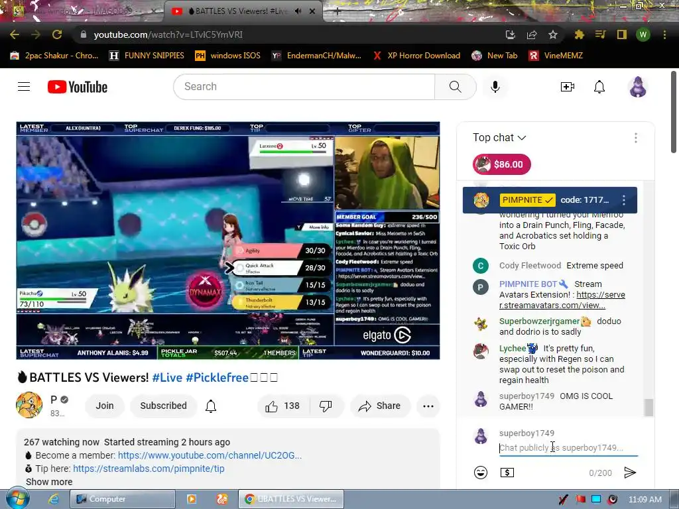Open VineMEMZ bookmark
Screen dimensions: 679x509
[556, 56]
